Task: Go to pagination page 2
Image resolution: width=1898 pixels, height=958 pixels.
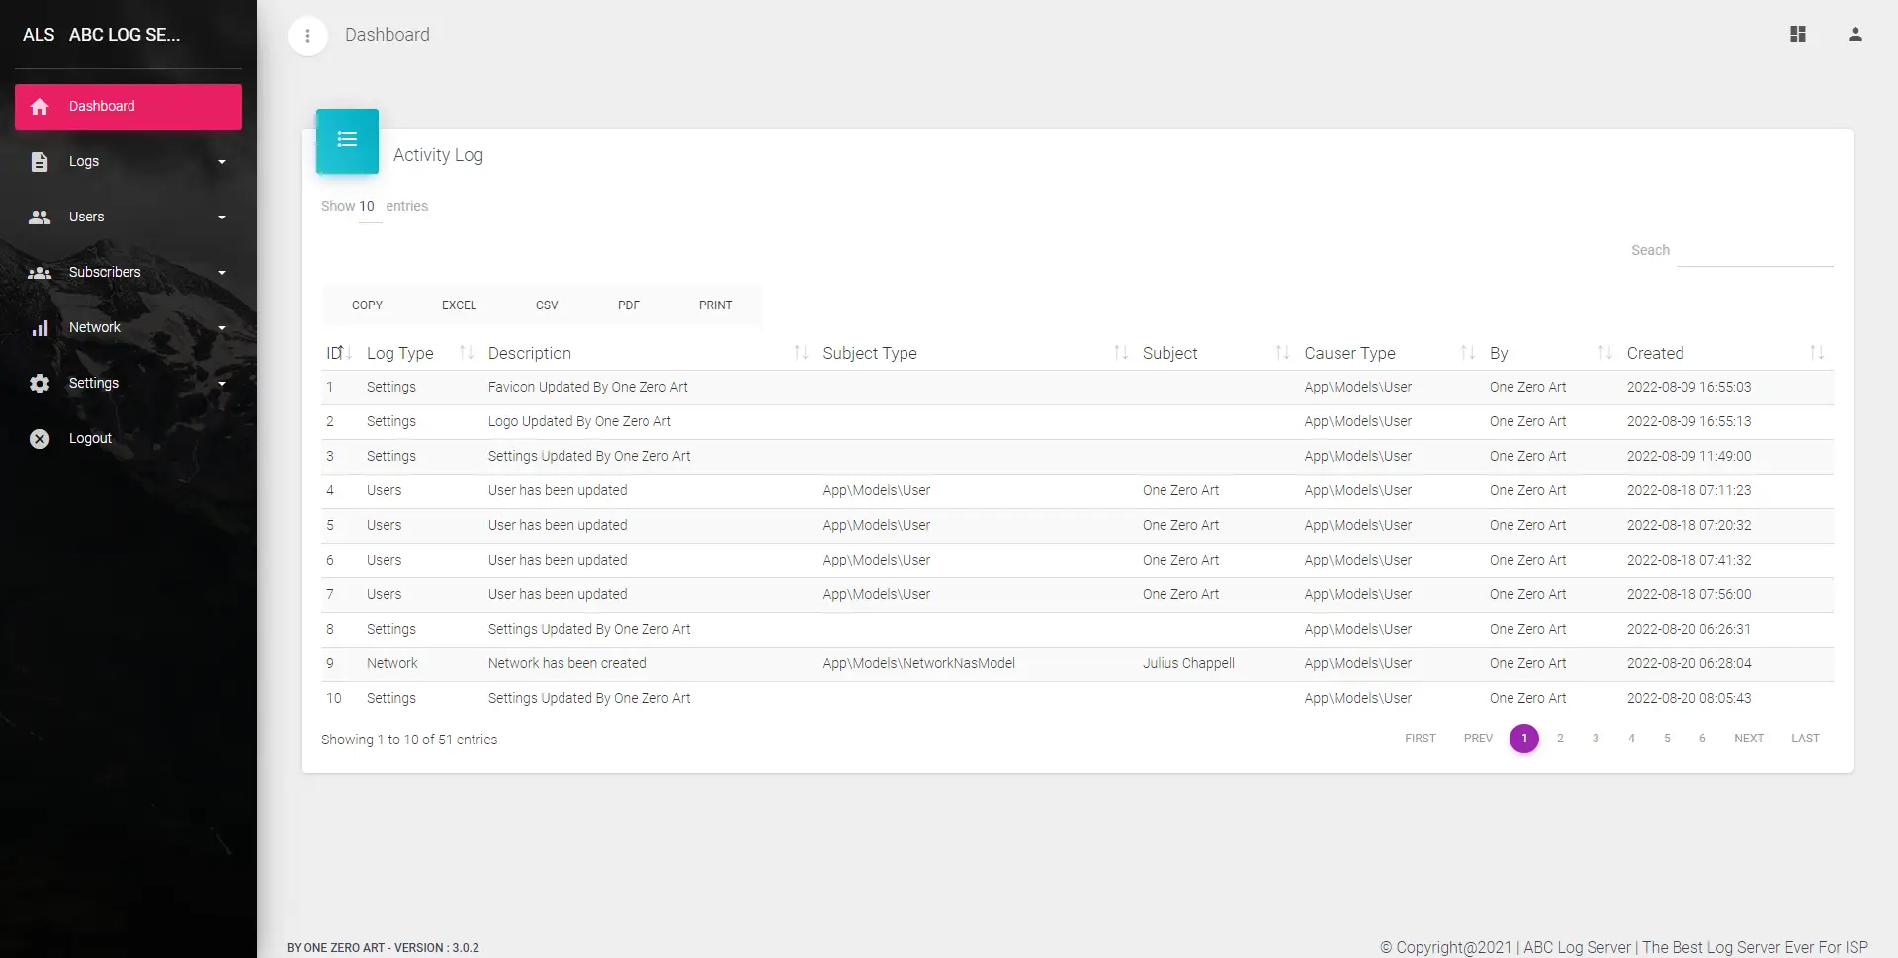Action: pyautogui.click(x=1560, y=739)
